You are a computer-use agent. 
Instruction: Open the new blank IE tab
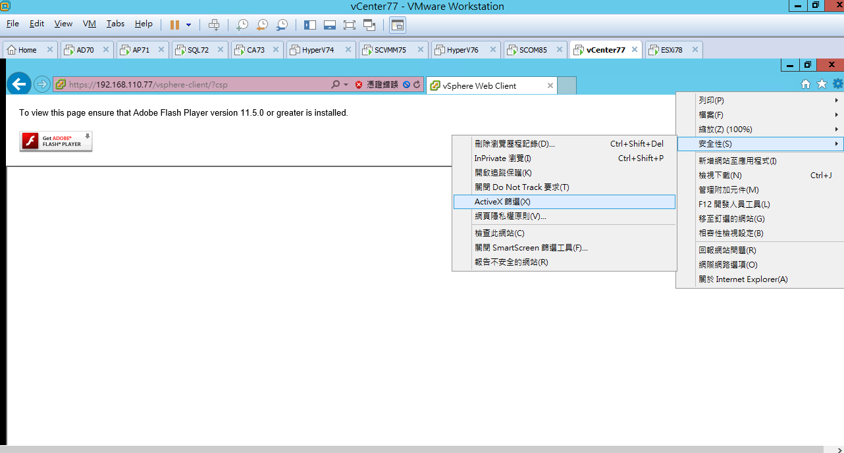(x=567, y=85)
